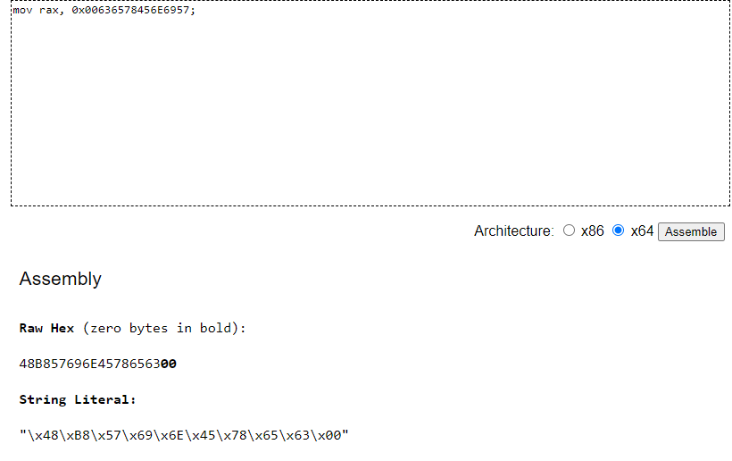Screen dimensions: 732x461
Task: Click the "Assembly" heading
Action: pos(60,279)
